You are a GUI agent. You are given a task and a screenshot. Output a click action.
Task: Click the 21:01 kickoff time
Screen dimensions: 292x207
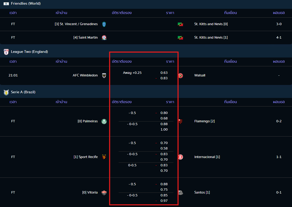pos(13,75)
